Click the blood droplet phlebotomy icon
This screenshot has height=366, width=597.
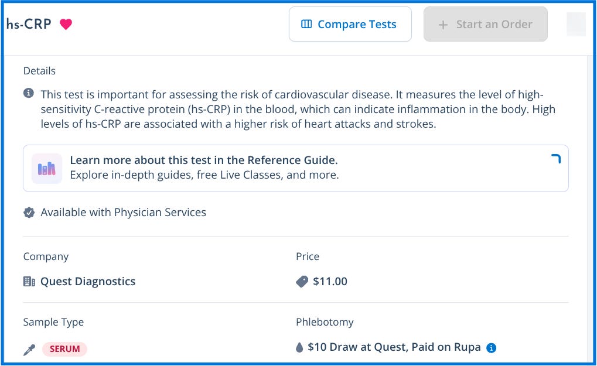[300, 348]
